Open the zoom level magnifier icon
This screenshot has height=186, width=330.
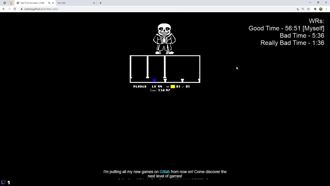click(303, 9)
